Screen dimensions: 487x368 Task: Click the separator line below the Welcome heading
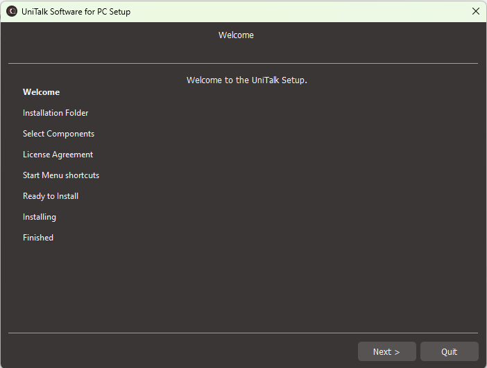243,64
